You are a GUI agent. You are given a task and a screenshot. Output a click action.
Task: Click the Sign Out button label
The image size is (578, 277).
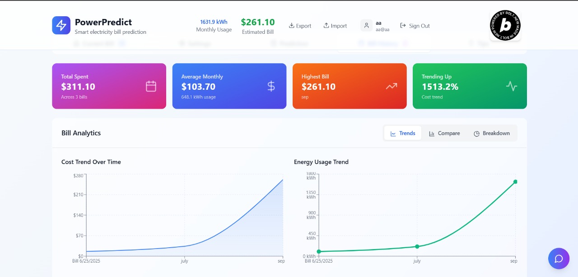click(420, 26)
